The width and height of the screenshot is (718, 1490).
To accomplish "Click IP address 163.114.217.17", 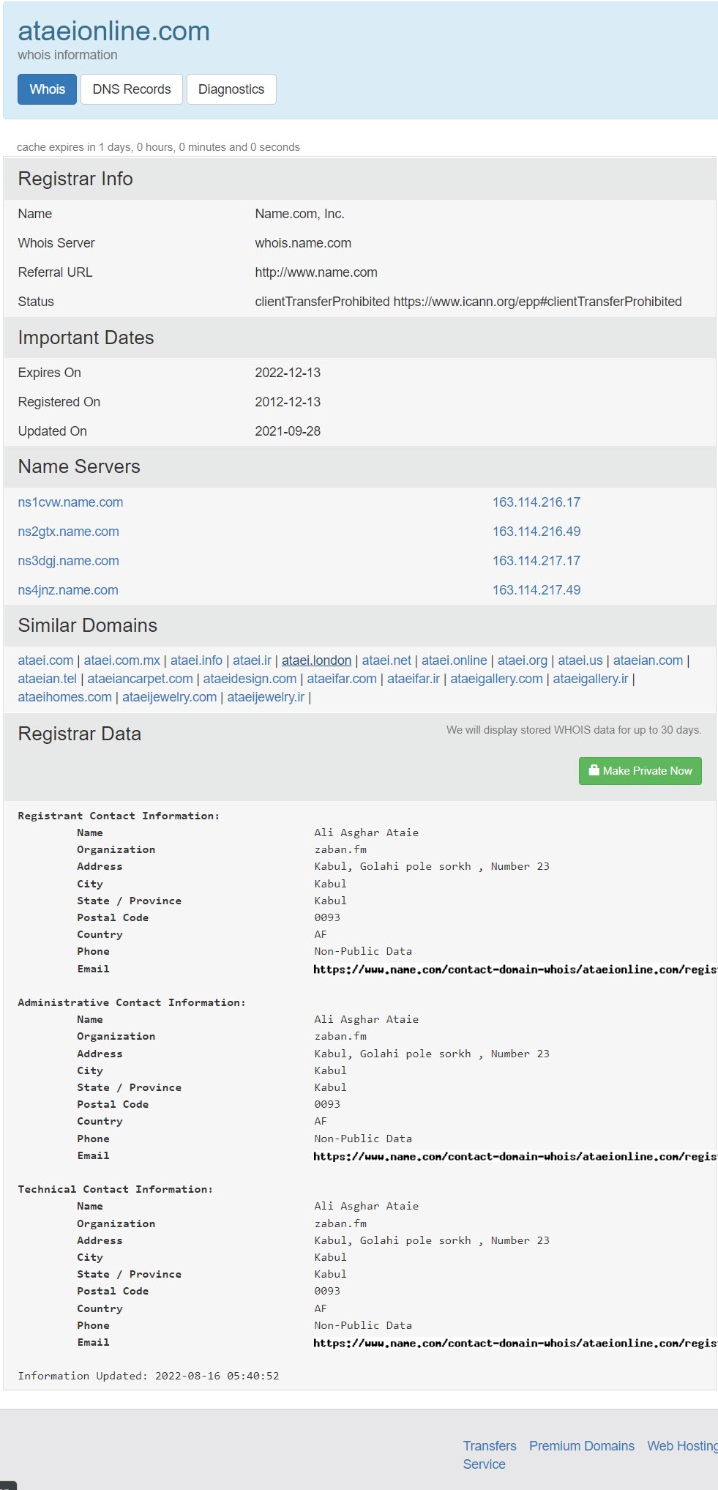I will (x=536, y=561).
